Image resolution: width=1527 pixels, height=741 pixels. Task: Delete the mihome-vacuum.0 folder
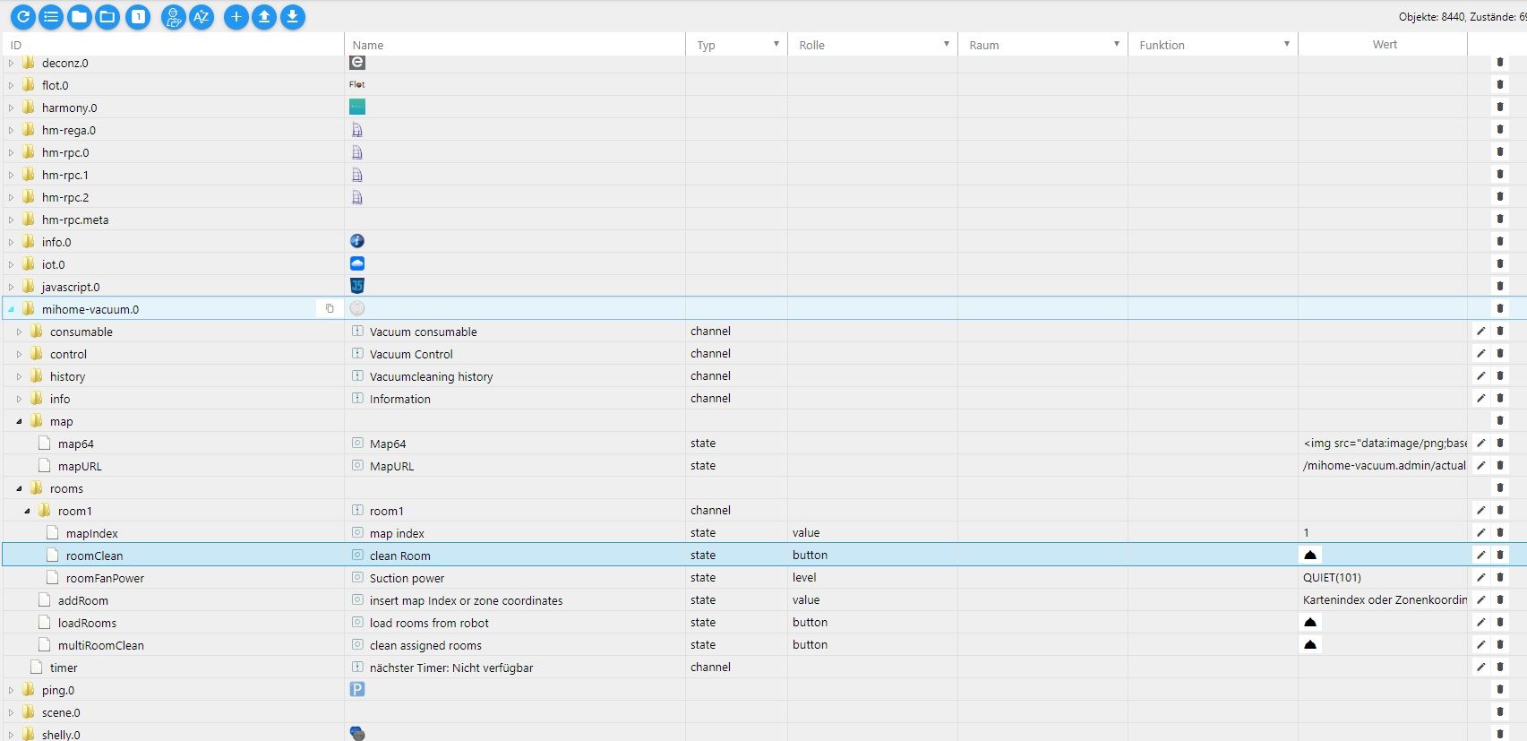(1500, 308)
